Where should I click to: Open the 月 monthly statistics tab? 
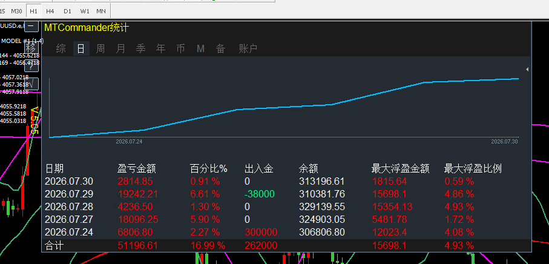(120, 48)
